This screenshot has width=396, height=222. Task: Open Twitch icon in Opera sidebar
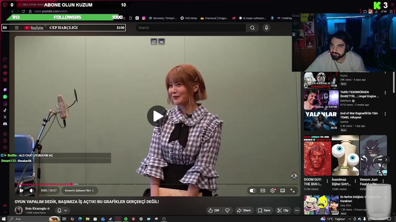5,90
